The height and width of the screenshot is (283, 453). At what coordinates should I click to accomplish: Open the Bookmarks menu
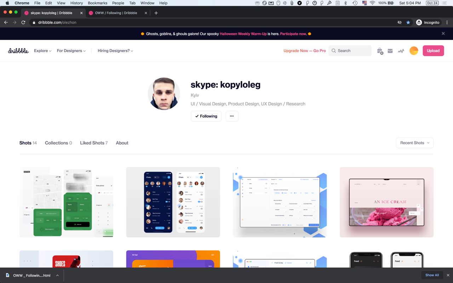97,3
